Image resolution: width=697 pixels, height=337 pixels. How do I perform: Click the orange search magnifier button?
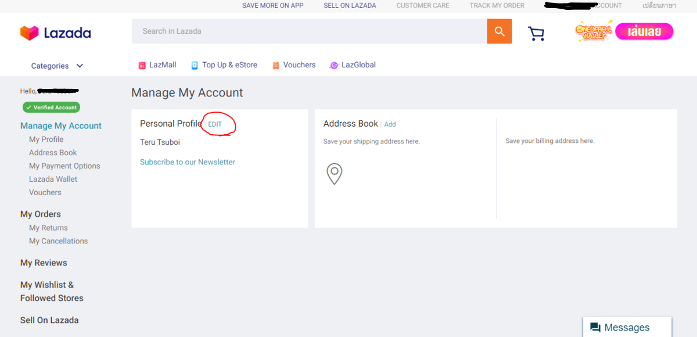point(500,31)
